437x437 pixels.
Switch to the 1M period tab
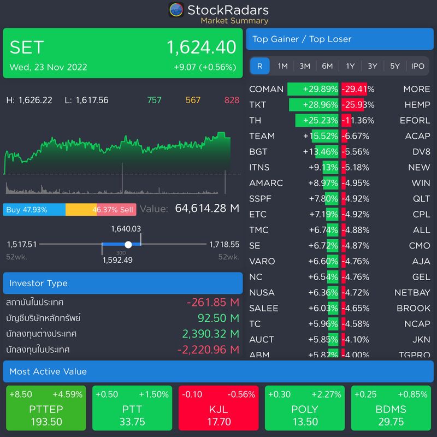282,66
